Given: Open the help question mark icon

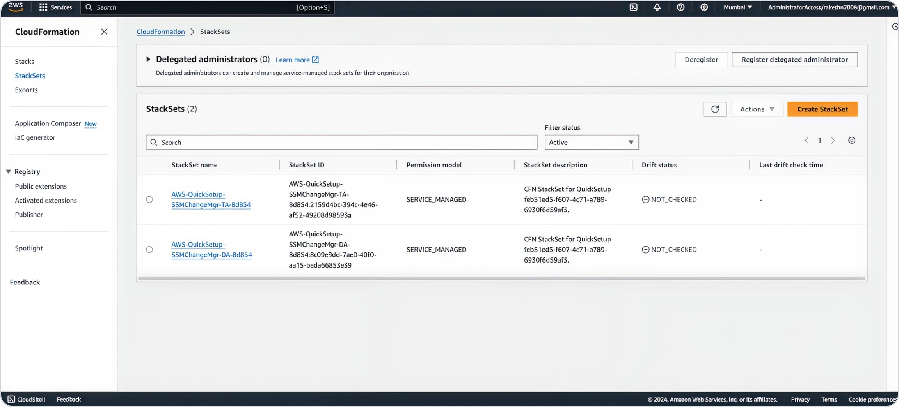Looking at the screenshot, I should point(680,7).
